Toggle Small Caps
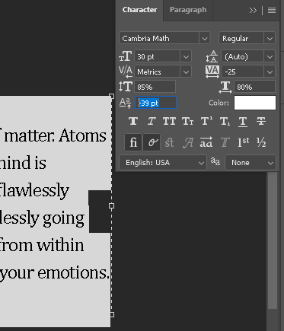This screenshot has height=331, width=284. pyautogui.click(x=188, y=121)
